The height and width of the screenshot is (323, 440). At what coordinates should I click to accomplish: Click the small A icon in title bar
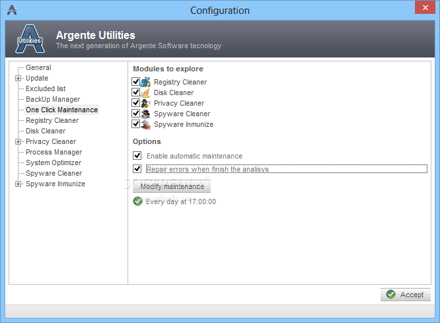pos(12,10)
